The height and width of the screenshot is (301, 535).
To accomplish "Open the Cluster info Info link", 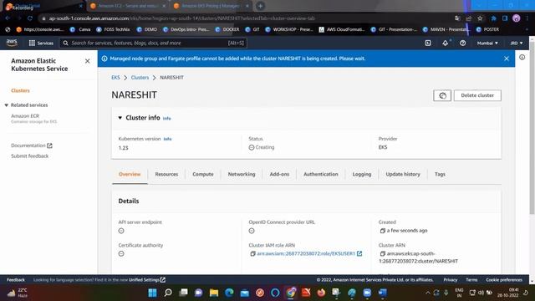I will tap(167, 119).
